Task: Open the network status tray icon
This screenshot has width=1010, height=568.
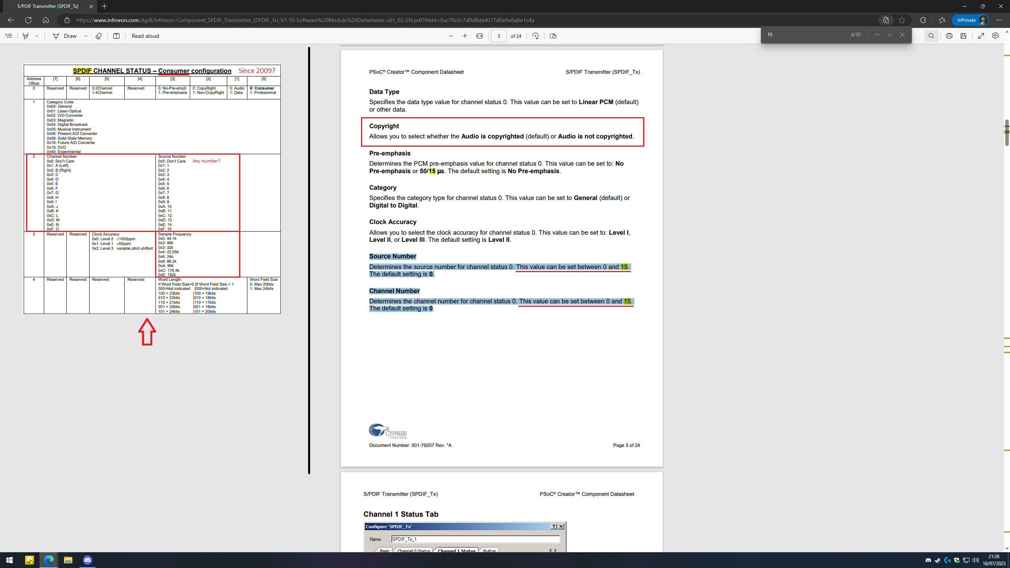Action: point(966,560)
